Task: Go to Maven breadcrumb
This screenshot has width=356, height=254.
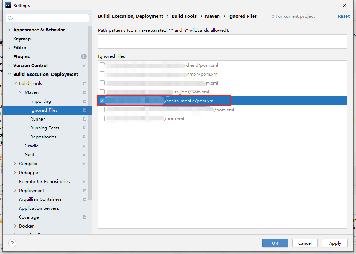Action: pos(212,16)
